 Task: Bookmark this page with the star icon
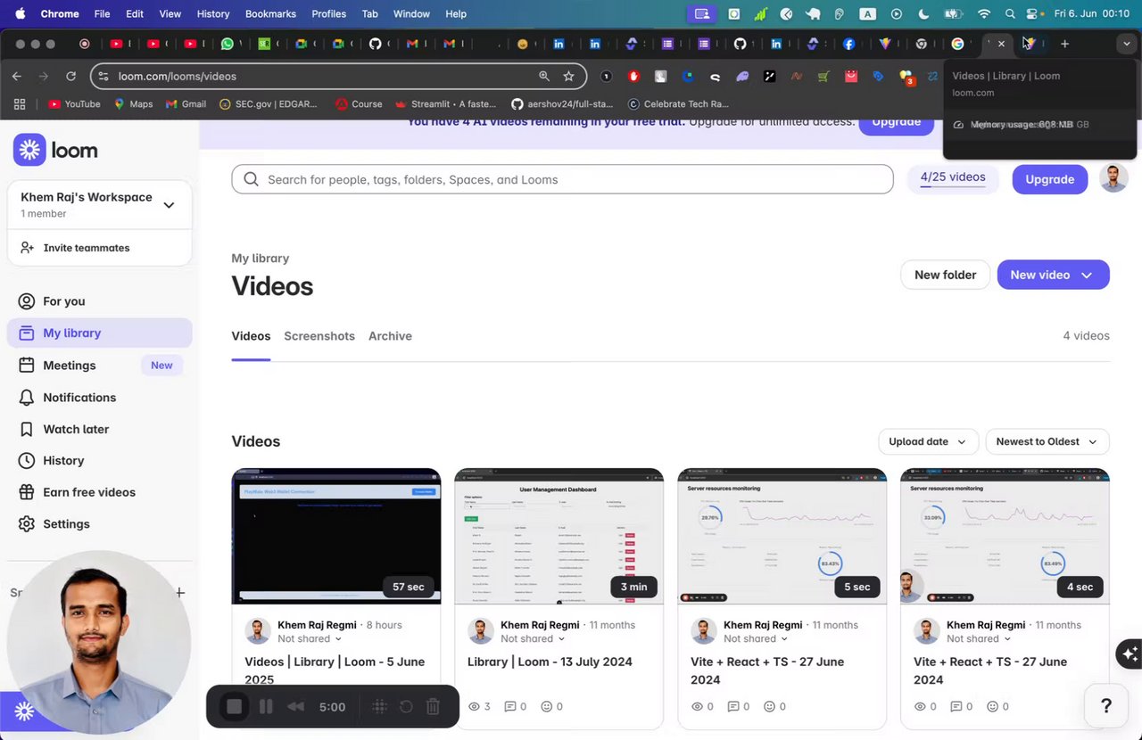(568, 77)
